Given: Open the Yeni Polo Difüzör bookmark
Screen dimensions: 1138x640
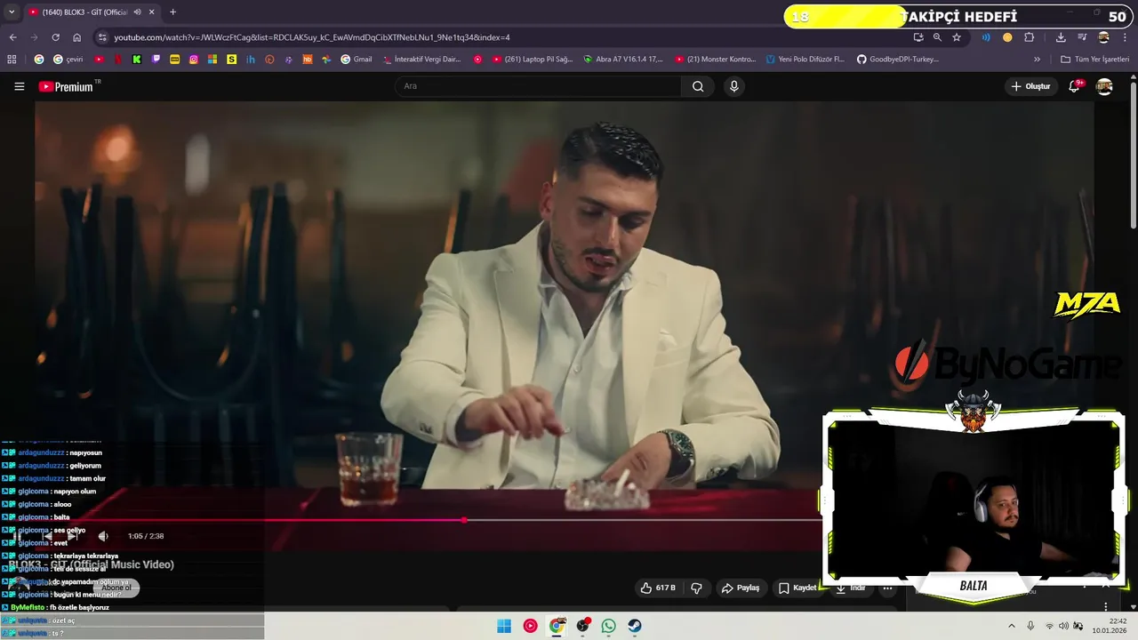Looking at the screenshot, I should click(x=804, y=60).
